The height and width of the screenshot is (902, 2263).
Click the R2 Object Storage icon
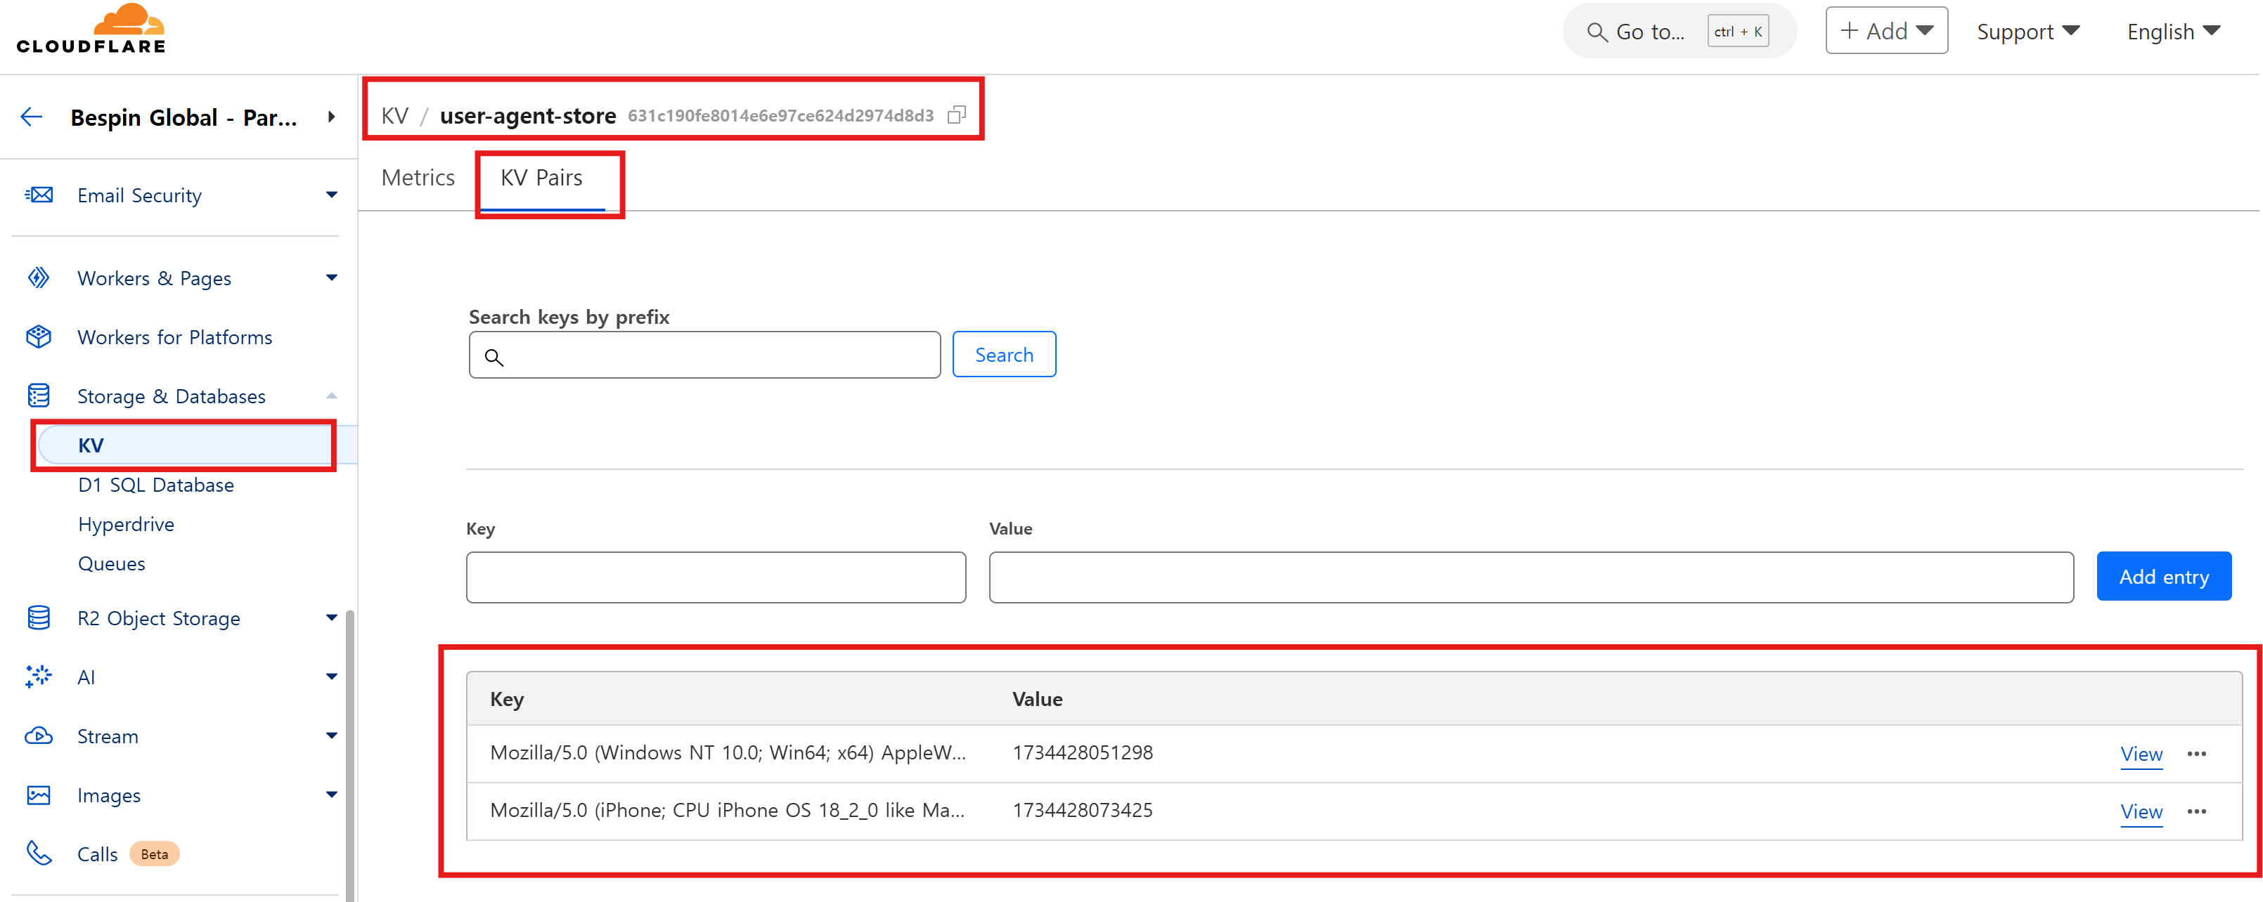click(39, 617)
